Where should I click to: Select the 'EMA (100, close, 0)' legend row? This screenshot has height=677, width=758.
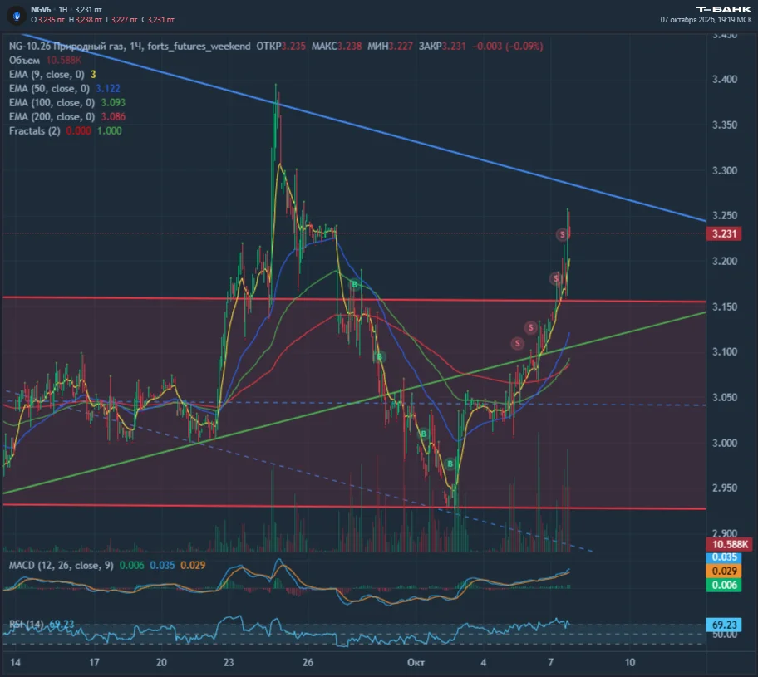(x=67, y=102)
